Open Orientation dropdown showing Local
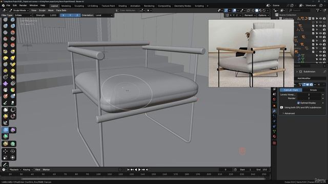The image size is (328, 184). pos(104,15)
